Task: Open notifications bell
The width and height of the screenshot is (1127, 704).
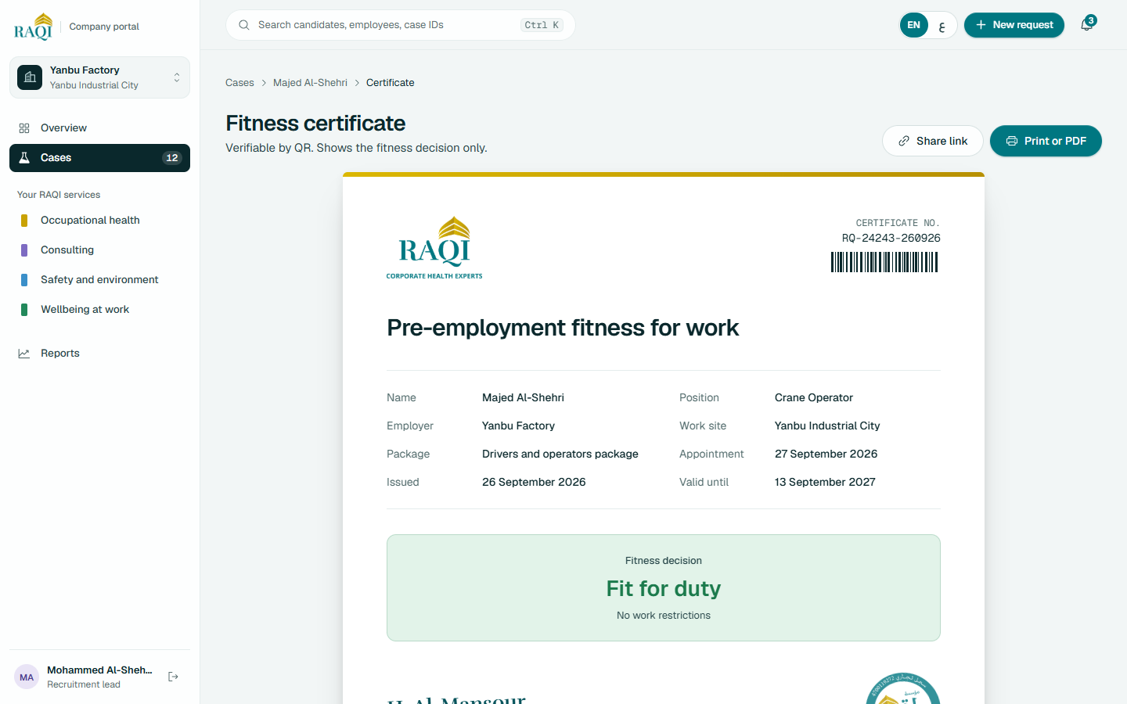Action: click(x=1087, y=25)
